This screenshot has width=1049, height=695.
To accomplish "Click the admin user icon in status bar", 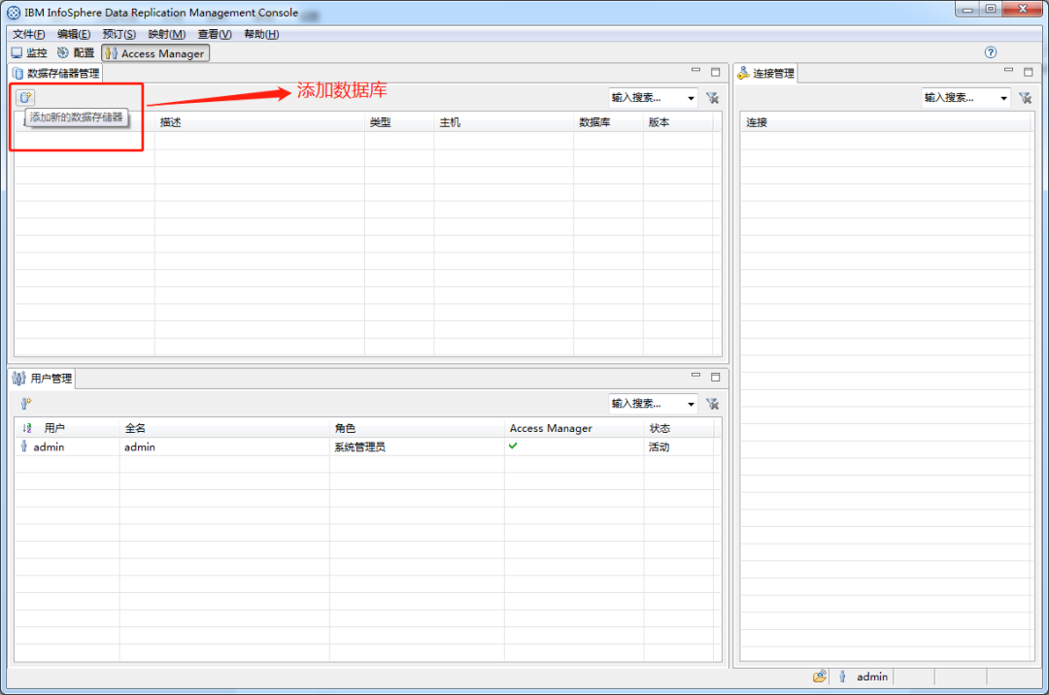I will [842, 677].
